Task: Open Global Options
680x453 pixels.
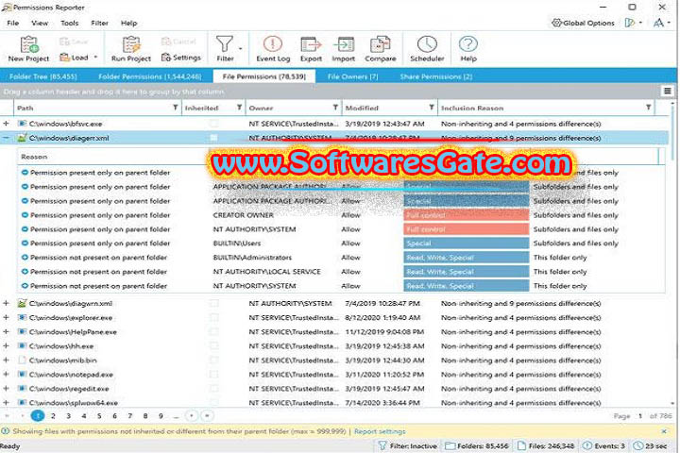Action: (584, 23)
